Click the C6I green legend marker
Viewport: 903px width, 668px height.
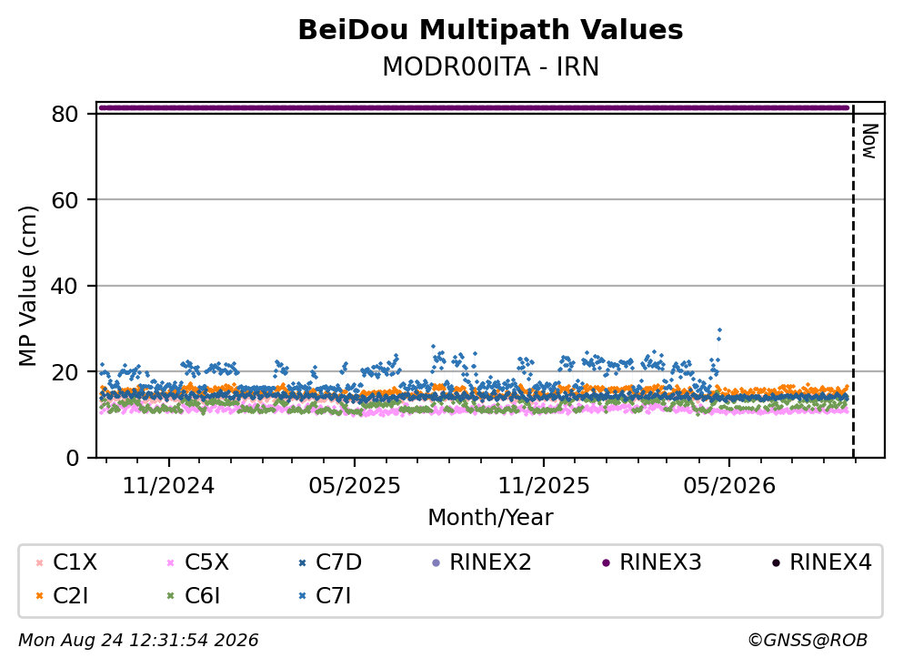(170, 596)
